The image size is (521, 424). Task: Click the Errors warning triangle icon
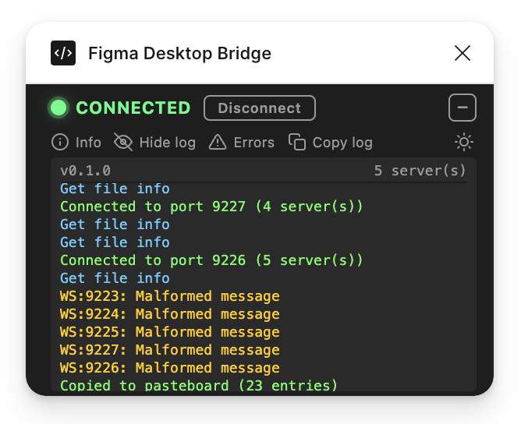point(218,143)
